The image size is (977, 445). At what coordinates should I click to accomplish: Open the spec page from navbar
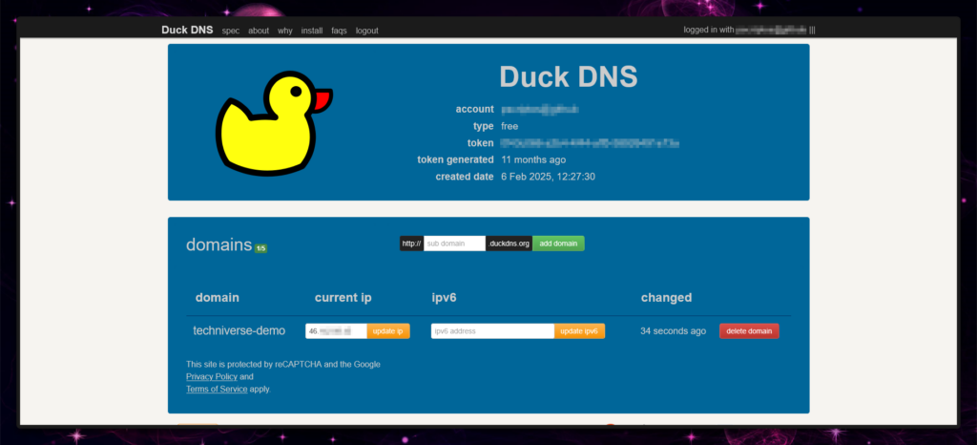[x=230, y=31]
